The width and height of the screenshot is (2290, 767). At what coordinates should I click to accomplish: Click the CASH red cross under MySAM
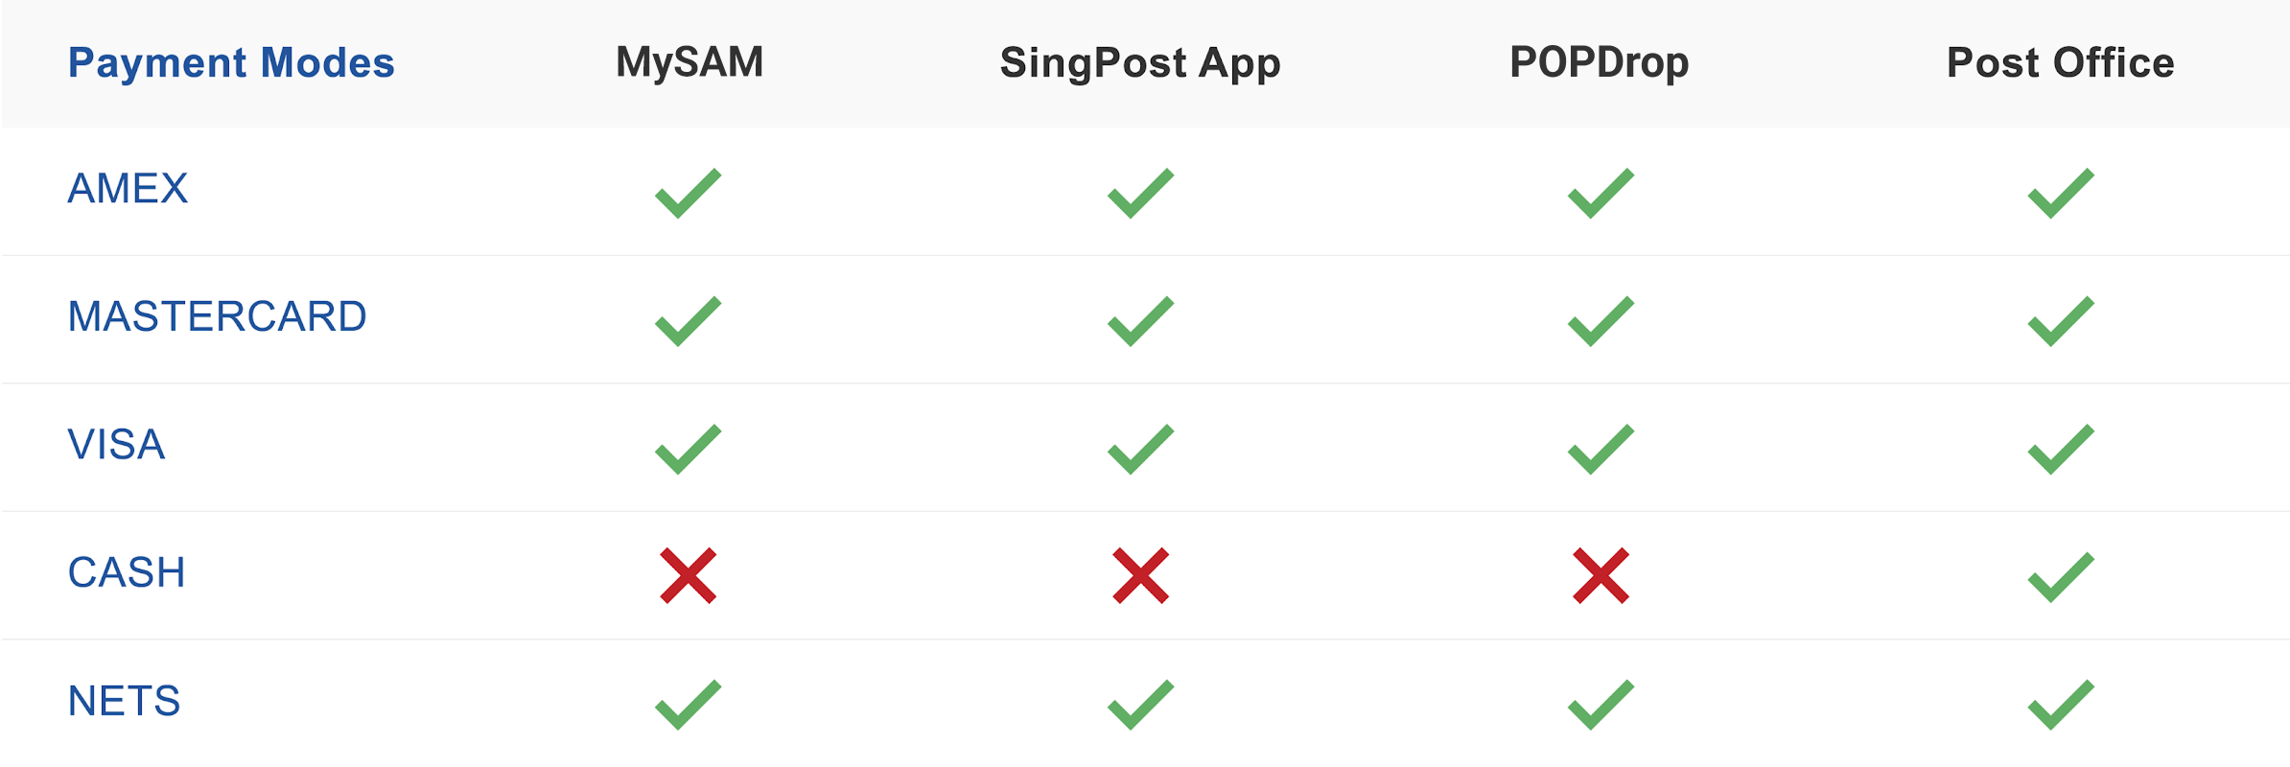(x=688, y=575)
